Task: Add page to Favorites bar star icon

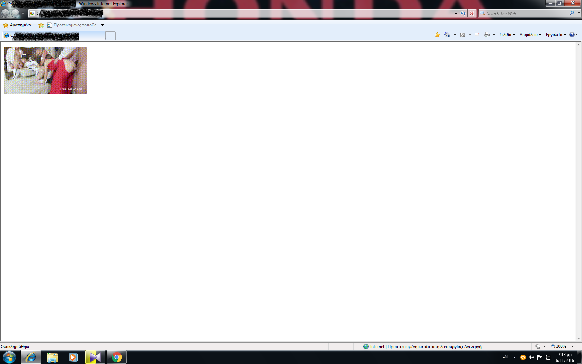Action: tap(41, 25)
